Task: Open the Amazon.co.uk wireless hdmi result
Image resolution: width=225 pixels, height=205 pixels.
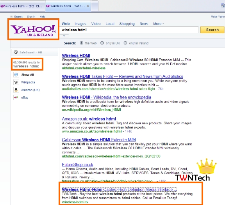Action: pyautogui.click(x=89, y=119)
